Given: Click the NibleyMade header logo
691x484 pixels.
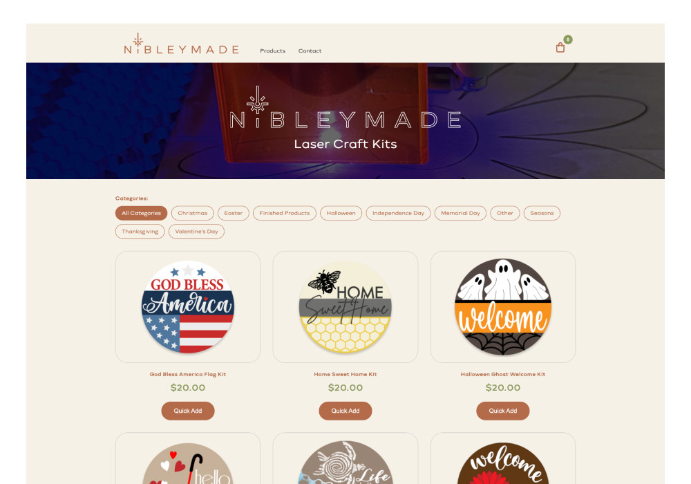Looking at the screenshot, I should click(182, 44).
